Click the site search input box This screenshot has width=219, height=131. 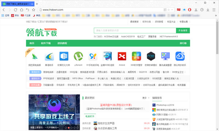[x=135, y=30]
